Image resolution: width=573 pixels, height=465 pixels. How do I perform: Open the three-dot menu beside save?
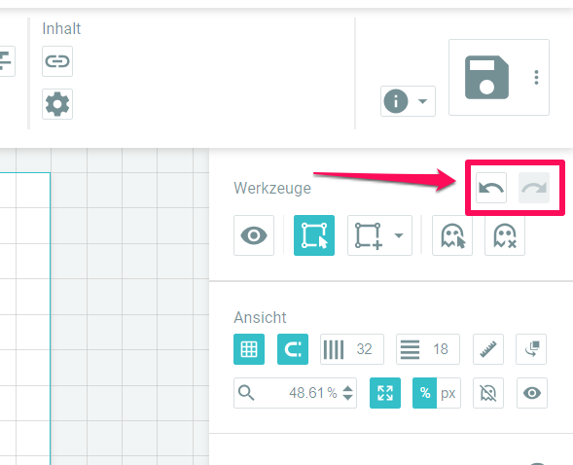536,77
